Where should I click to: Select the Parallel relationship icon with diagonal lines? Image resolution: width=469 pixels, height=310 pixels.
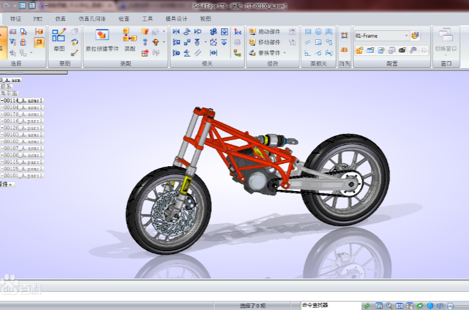pos(198,53)
